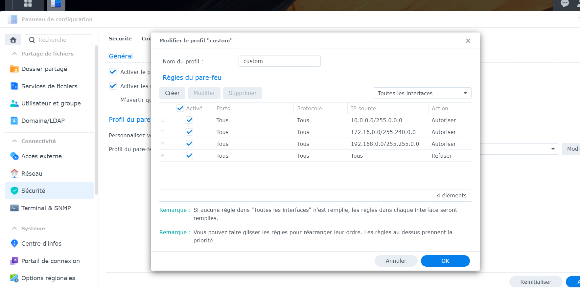Switch to the Sécurité tab
The width and height of the screenshot is (580, 290).
120,39
